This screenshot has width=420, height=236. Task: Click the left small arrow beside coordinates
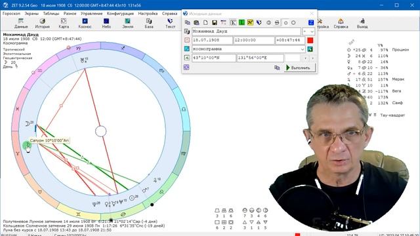[x=305, y=58]
